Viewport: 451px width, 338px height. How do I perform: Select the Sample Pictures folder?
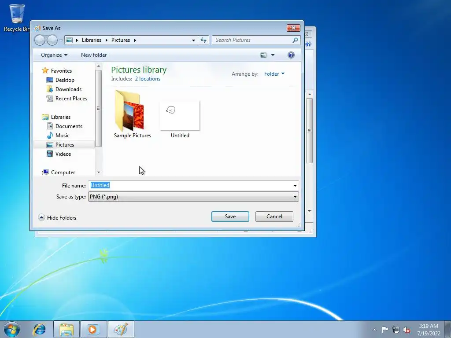coord(132,114)
